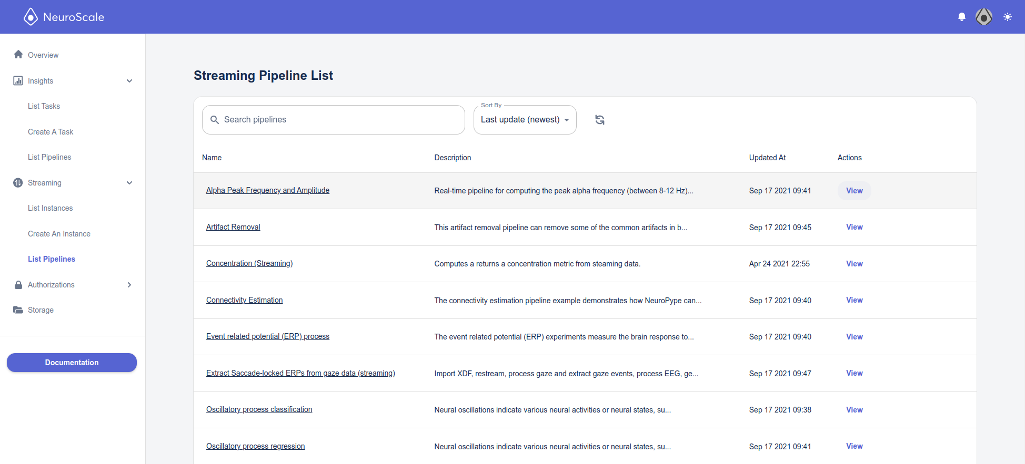This screenshot has height=464, width=1025.
Task: Click the Insights chart icon
Action: click(x=18, y=80)
